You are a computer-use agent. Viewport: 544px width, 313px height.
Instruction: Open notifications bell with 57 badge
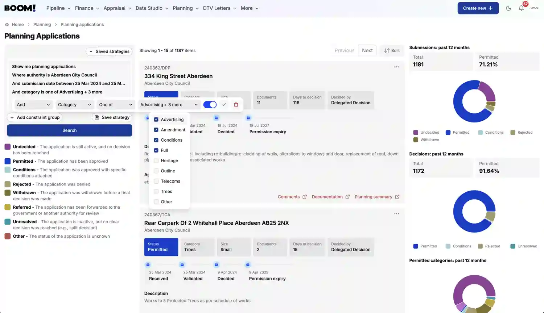(x=521, y=8)
